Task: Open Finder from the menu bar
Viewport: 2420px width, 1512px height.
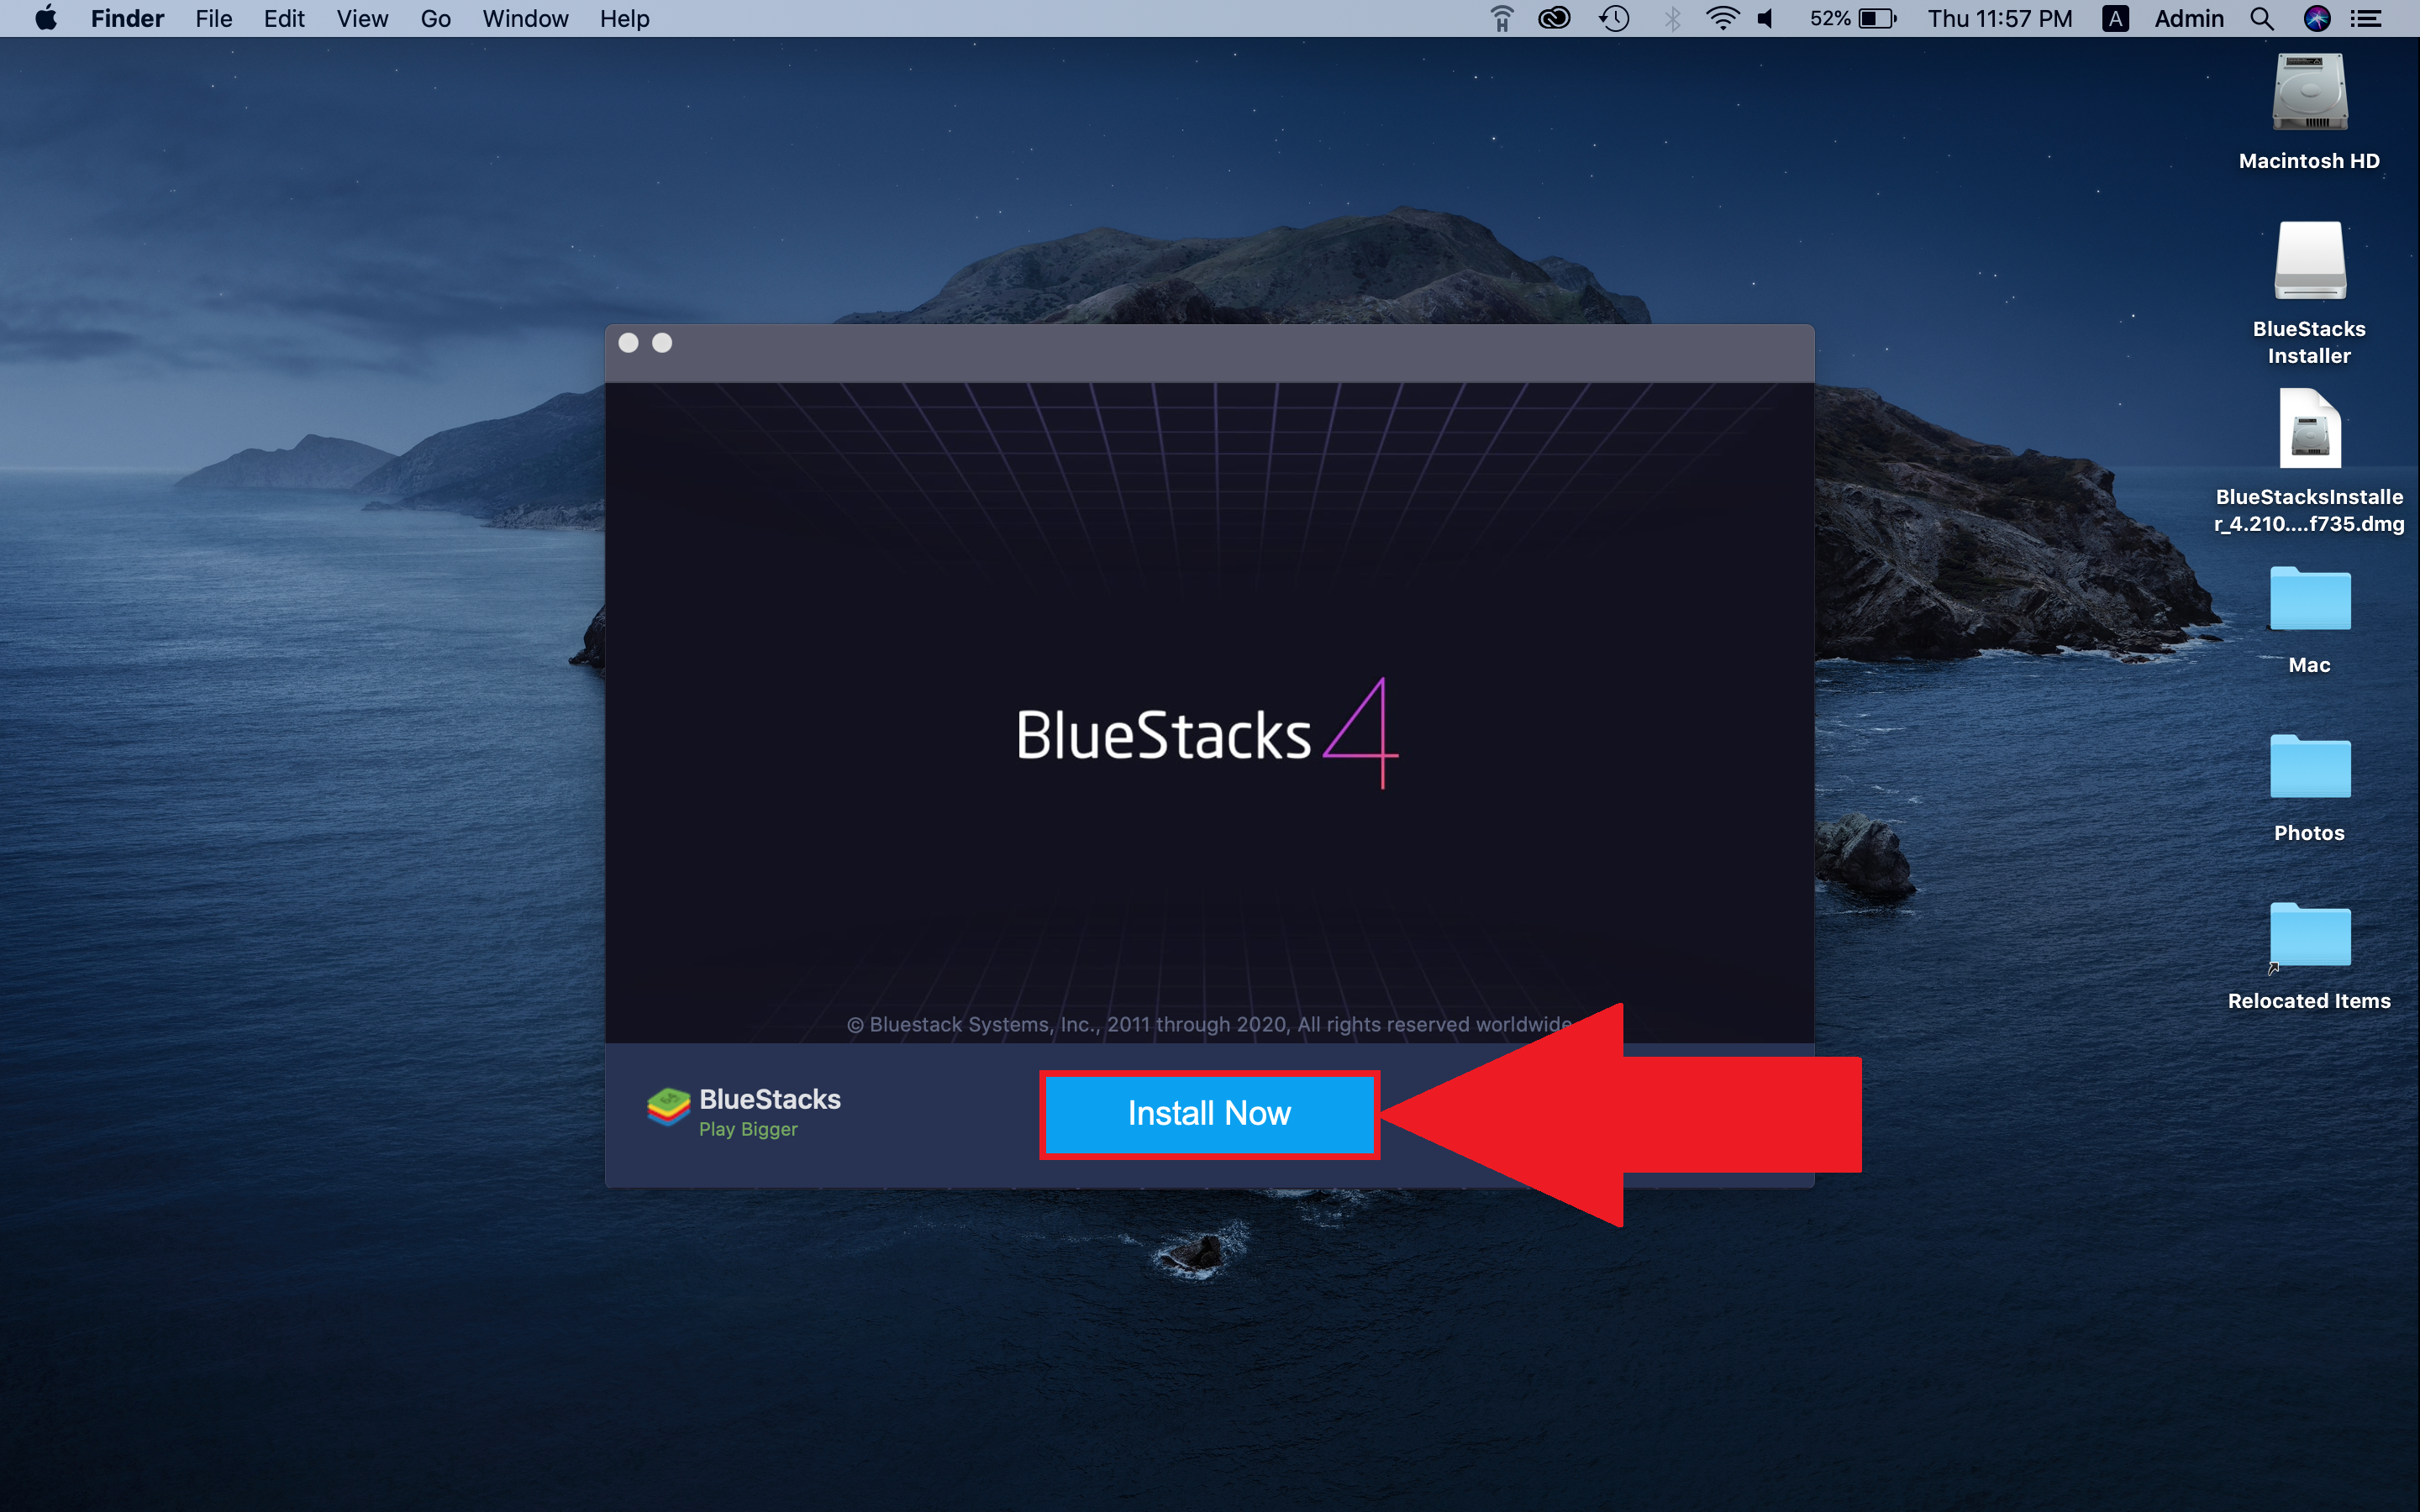Action: tap(125, 19)
